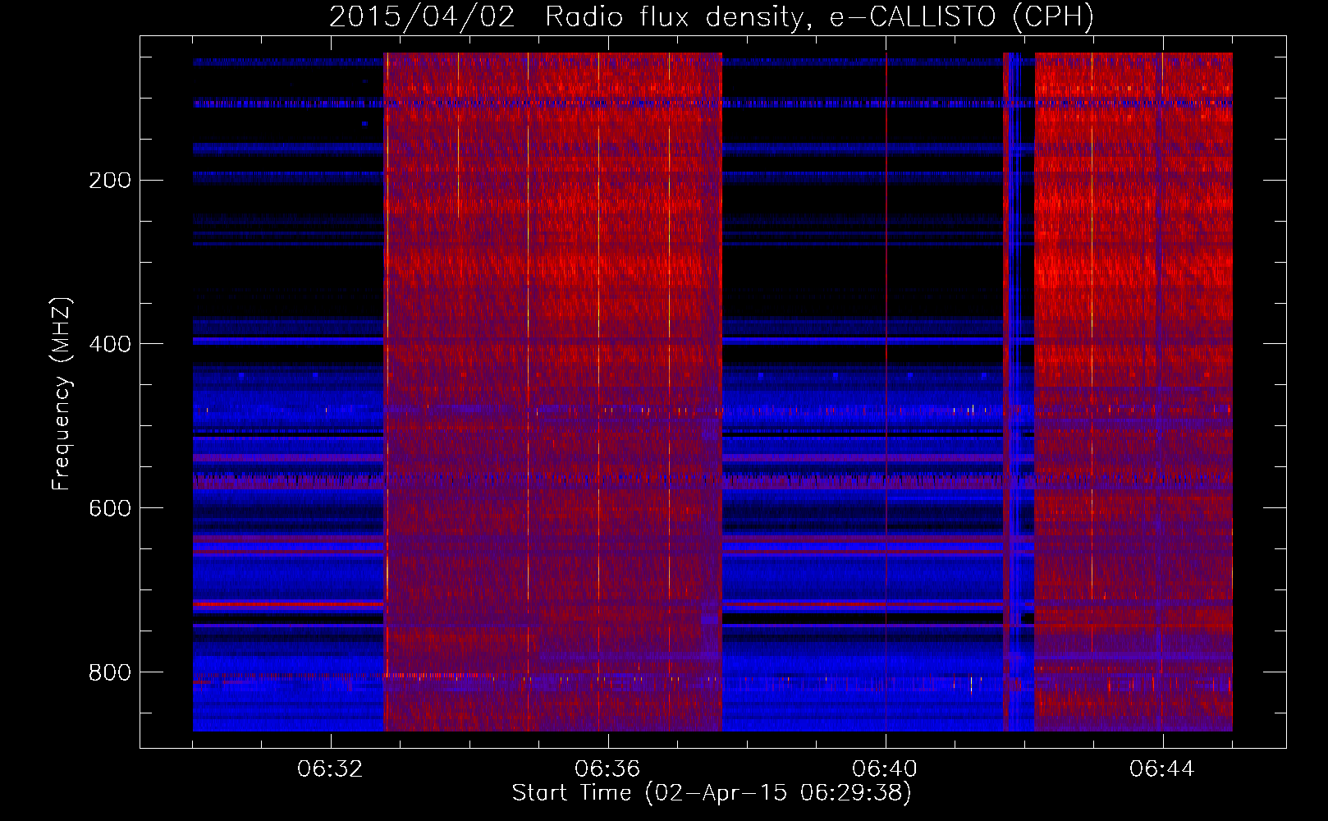Screen dimensions: 1328x821
Task: Click the 06:40 time tick label
Action: [x=885, y=769]
